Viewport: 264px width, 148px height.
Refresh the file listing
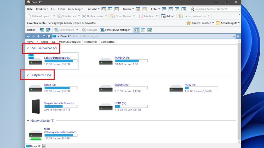[44, 36]
